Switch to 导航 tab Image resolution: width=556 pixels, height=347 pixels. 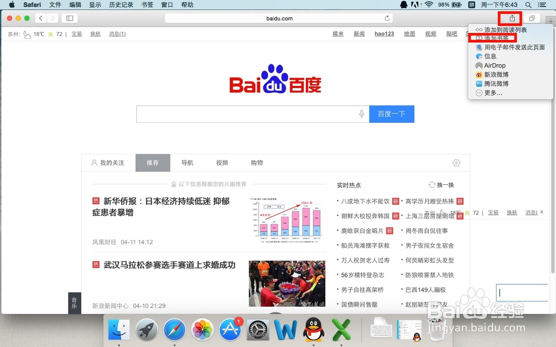tap(187, 163)
